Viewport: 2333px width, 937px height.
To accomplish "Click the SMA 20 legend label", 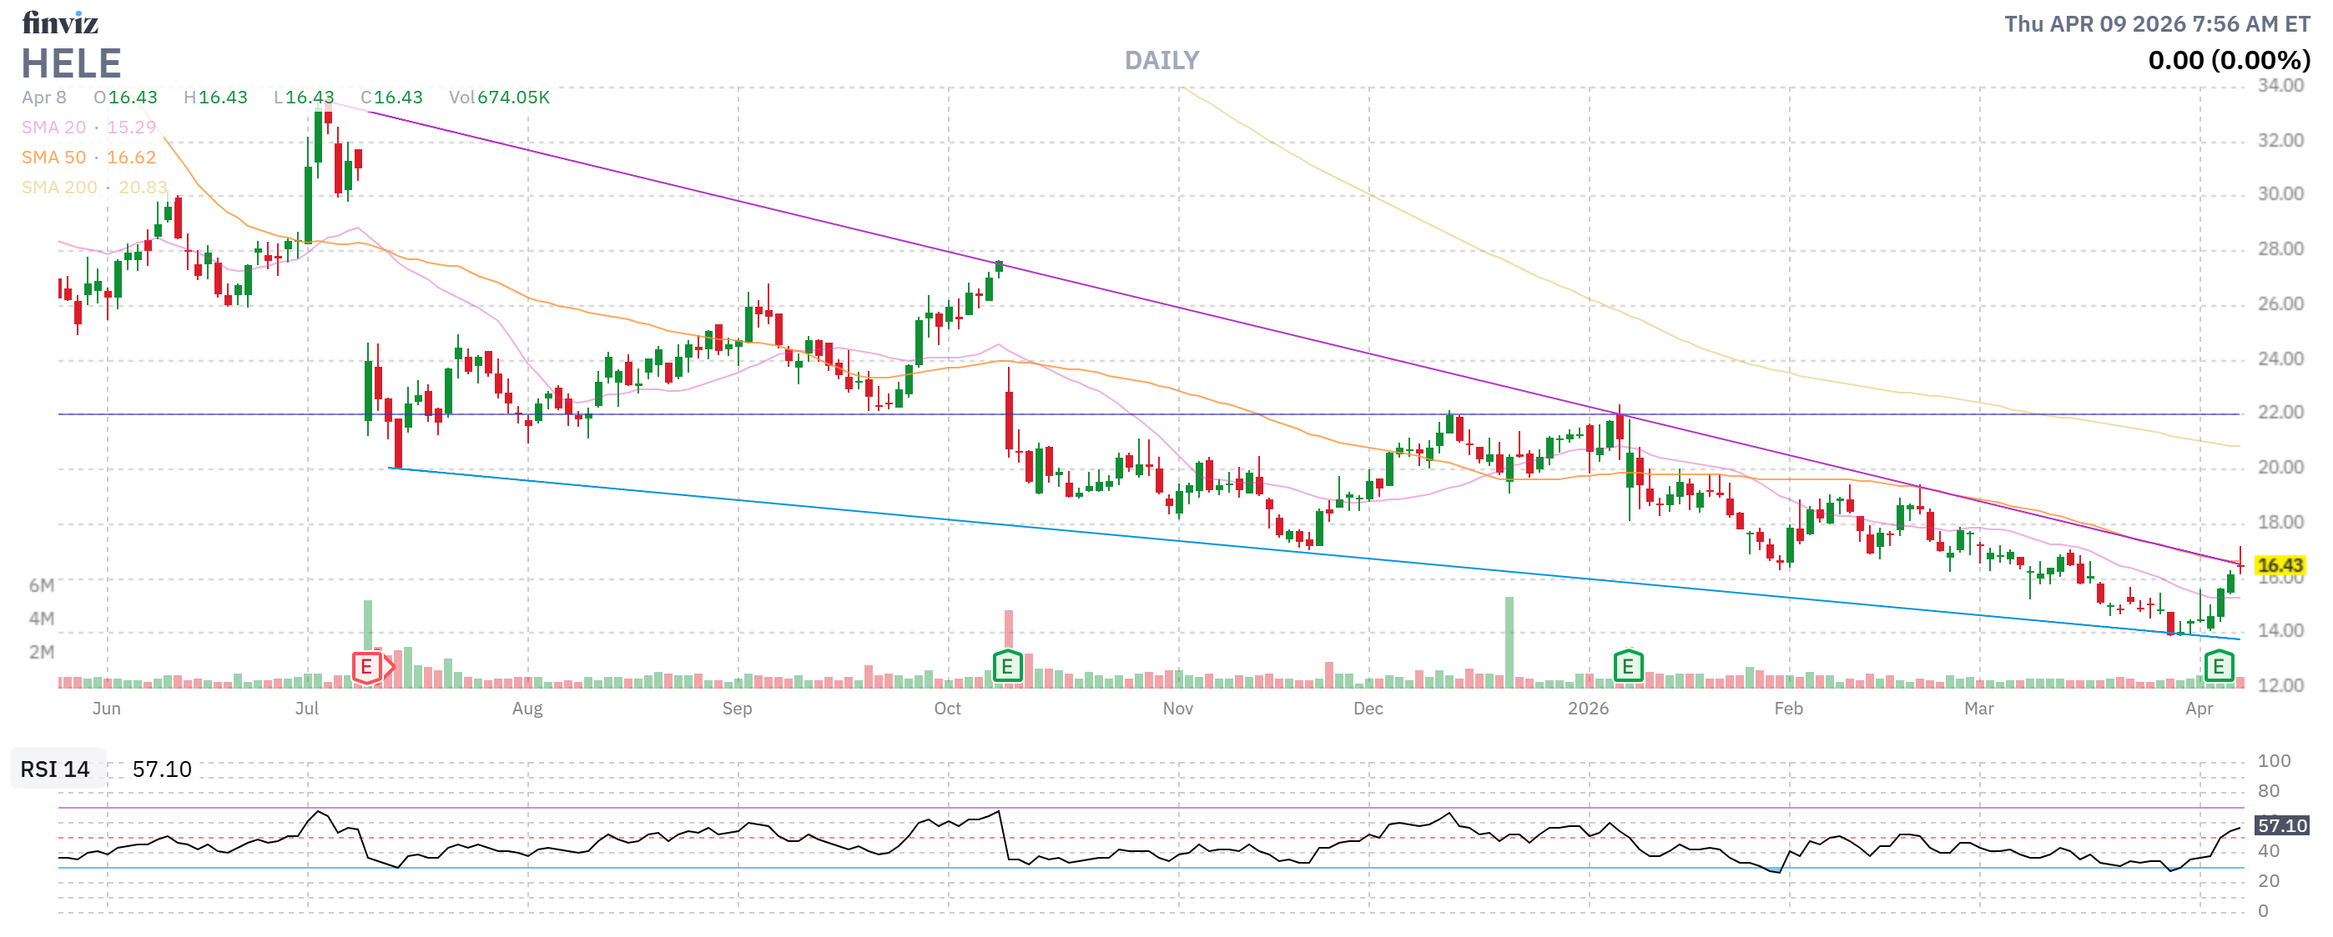I will 53,128.
